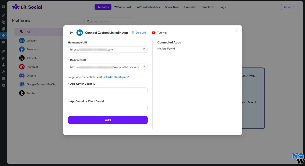This screenshot has height=166, width=305.
Task: Switch to the WP Auto Post tab
Action: coord(123,7)
